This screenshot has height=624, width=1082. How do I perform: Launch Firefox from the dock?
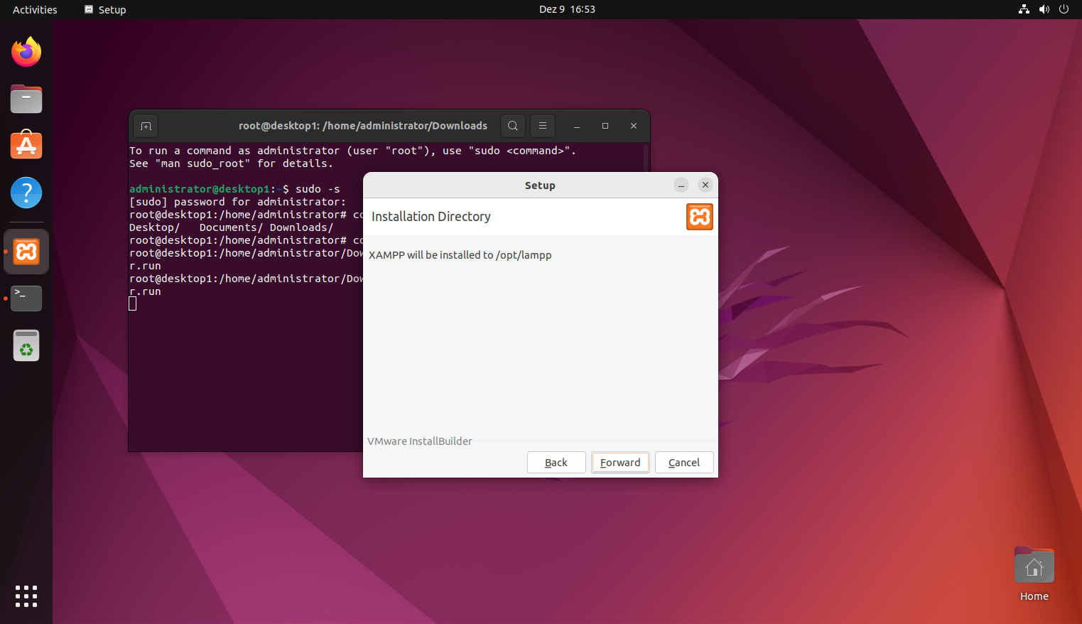tap(26, 51)
